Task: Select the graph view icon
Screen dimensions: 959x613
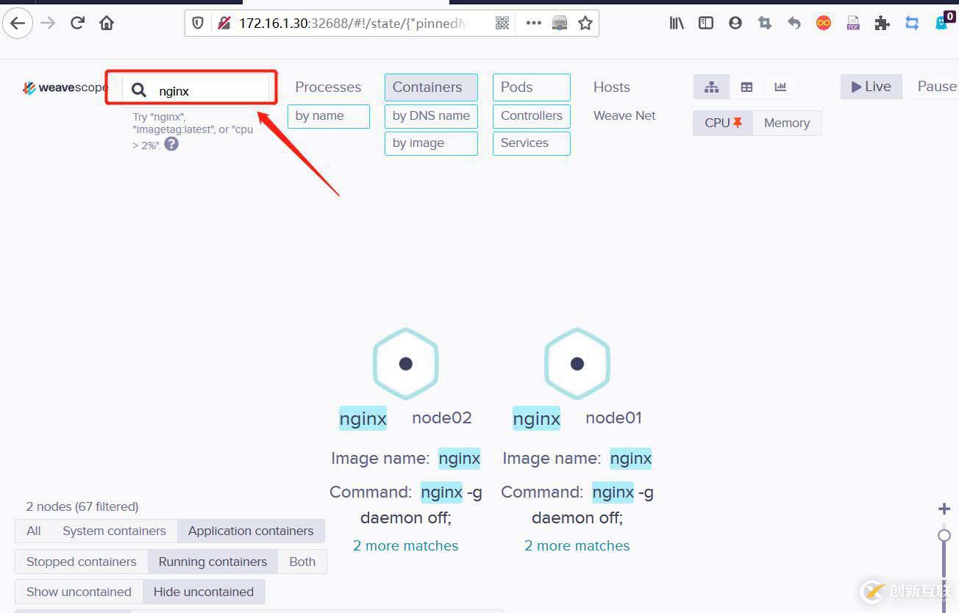Action: 710,87
